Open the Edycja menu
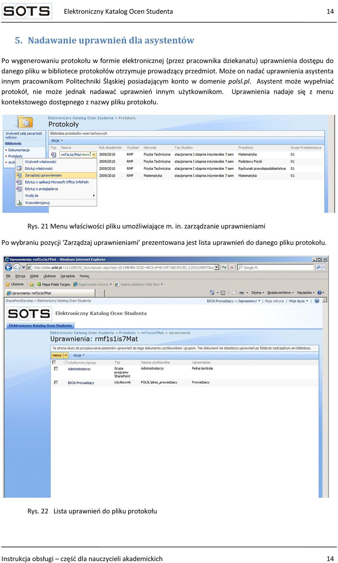The width and height of the screenshot is (338, 563). pos(20,276)
